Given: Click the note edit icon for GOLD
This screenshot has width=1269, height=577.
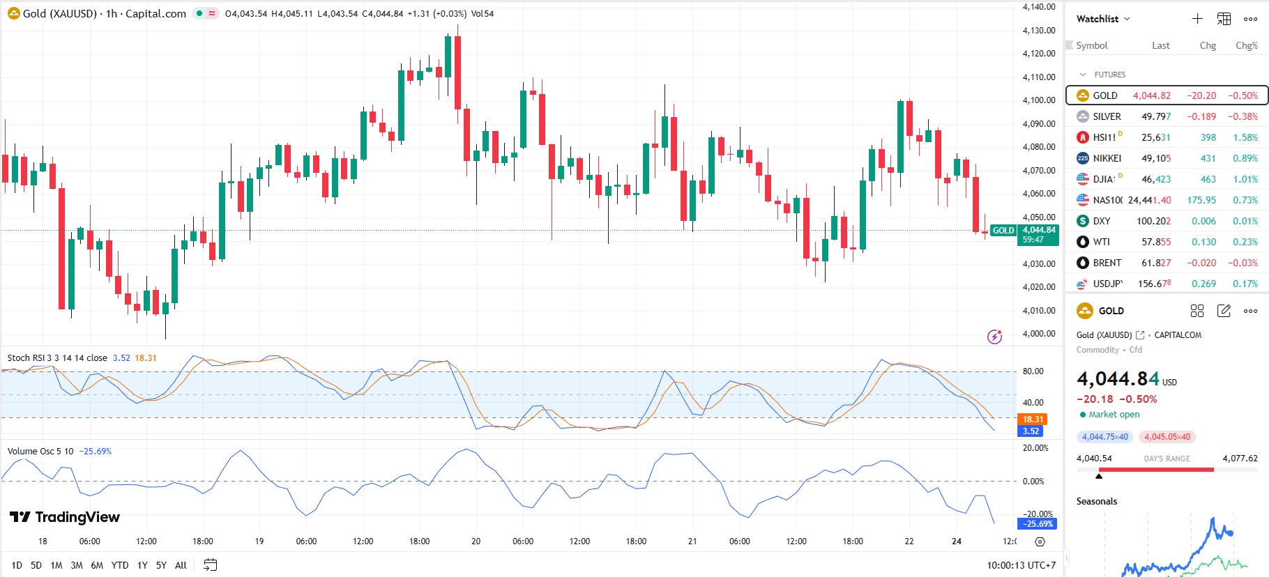Looking at the screenshot, I should (1224, 311).
